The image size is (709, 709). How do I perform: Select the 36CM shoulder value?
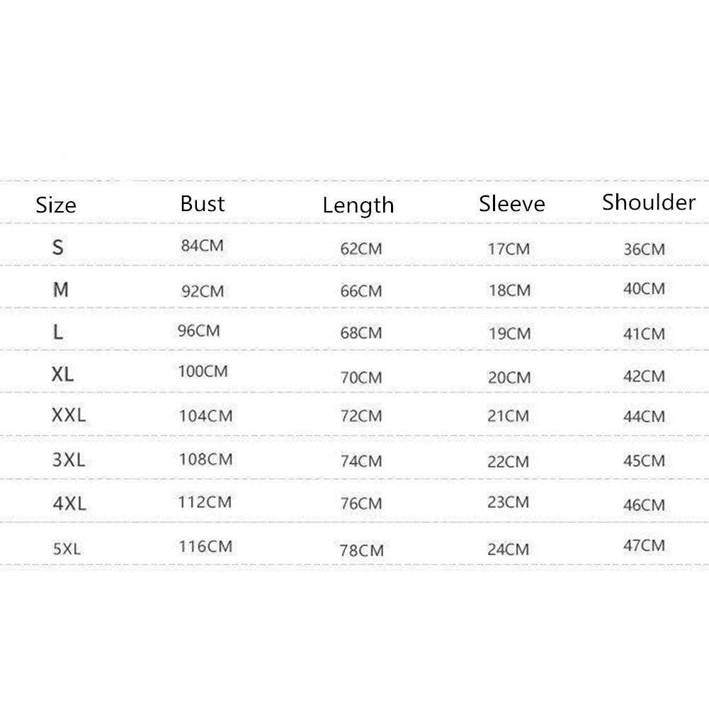coord(644,249)
